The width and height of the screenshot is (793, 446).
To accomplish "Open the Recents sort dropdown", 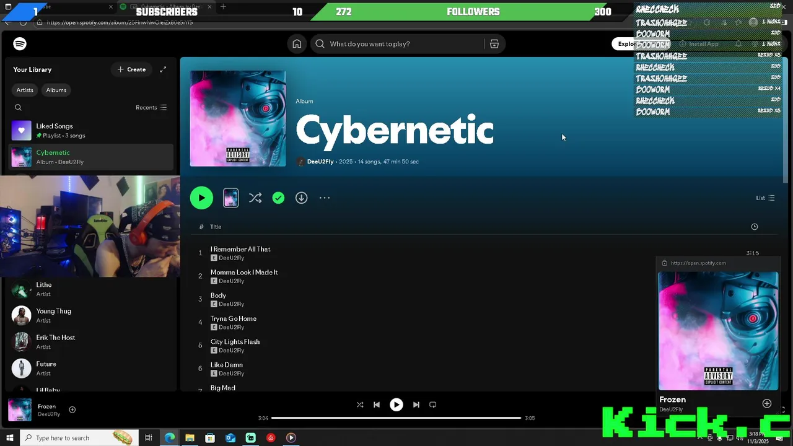I will tap(151, 107).
